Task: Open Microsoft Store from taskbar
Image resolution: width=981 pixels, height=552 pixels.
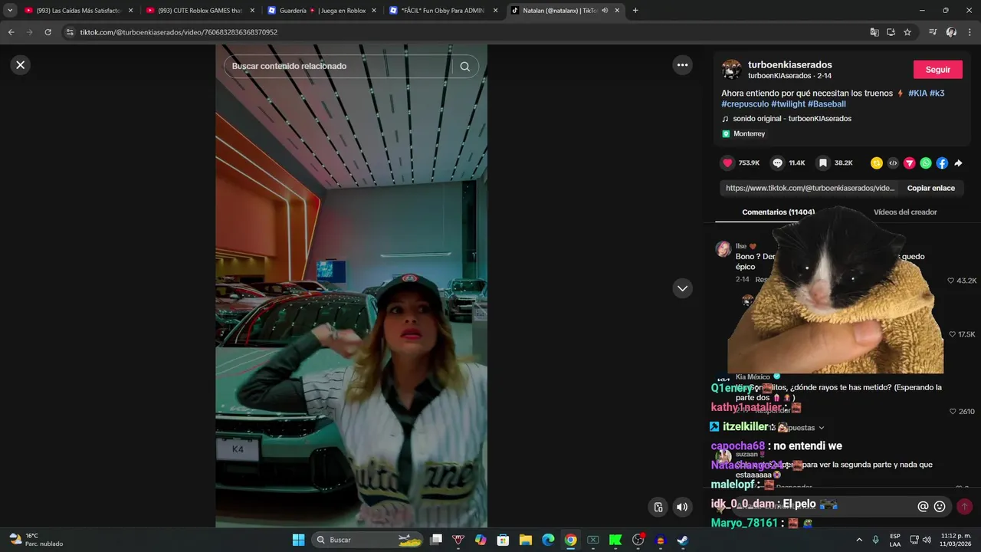Action: coord(503,540)
